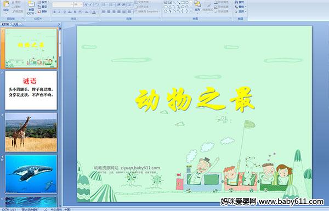Open the font size dropdown

81,4
